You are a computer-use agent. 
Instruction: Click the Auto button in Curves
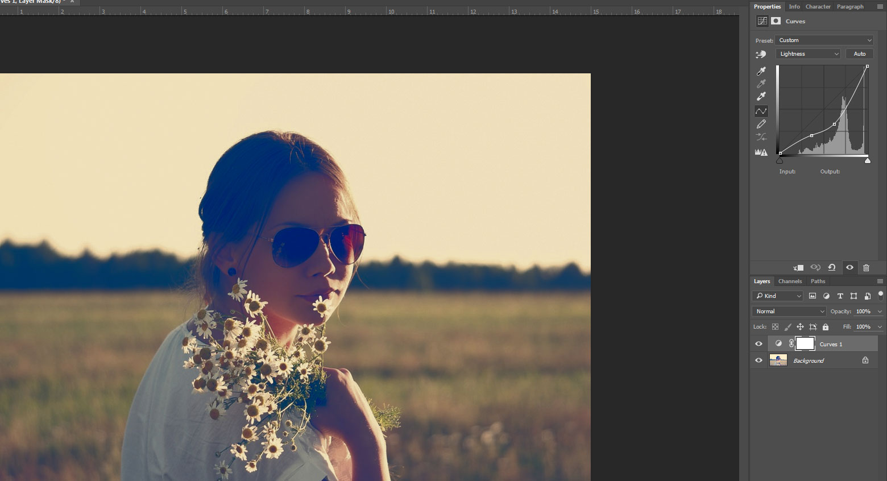(x=860, y=54)
